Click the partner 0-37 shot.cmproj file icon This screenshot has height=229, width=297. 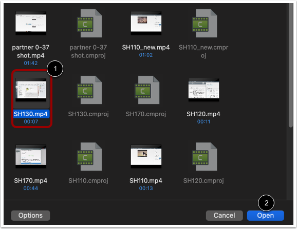pyautogui.click(x=89, y=23)
